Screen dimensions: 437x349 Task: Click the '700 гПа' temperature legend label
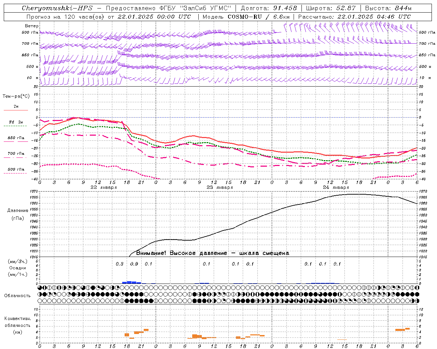point(16,153)
